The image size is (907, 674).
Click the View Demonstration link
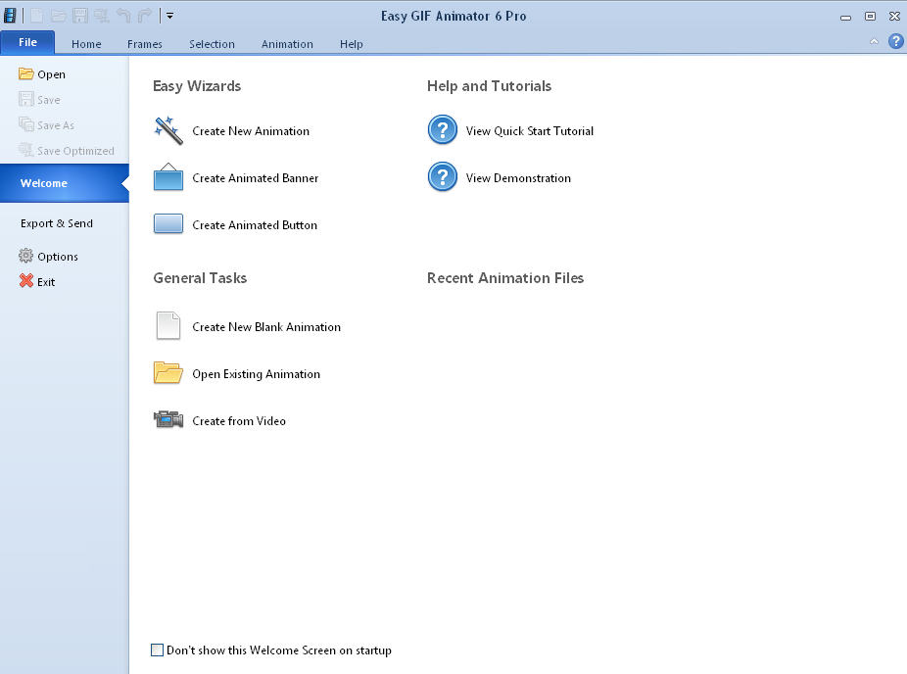click(518, 178)
